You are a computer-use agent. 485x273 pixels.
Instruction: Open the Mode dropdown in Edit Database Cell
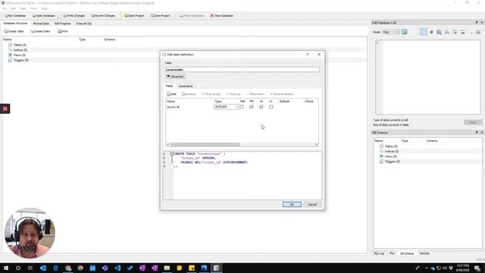click(x=391, y=32)
